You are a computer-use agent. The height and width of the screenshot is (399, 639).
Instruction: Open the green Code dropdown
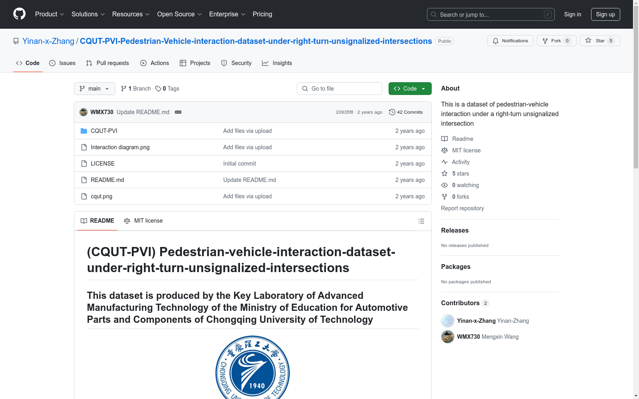point(410,89)
